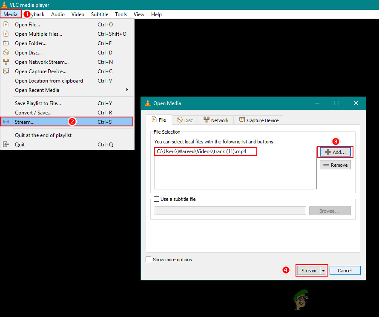This screenshot has height=317, width=379.
Task: Open Capture Device tab in Open Media
Action: coord(258,120)
